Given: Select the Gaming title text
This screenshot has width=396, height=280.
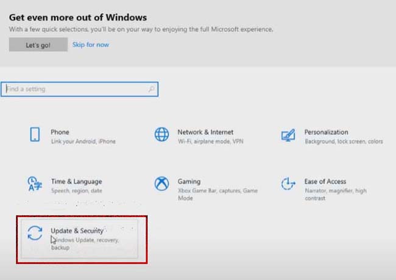Looking at the screenshot, I should pos(189,181).
